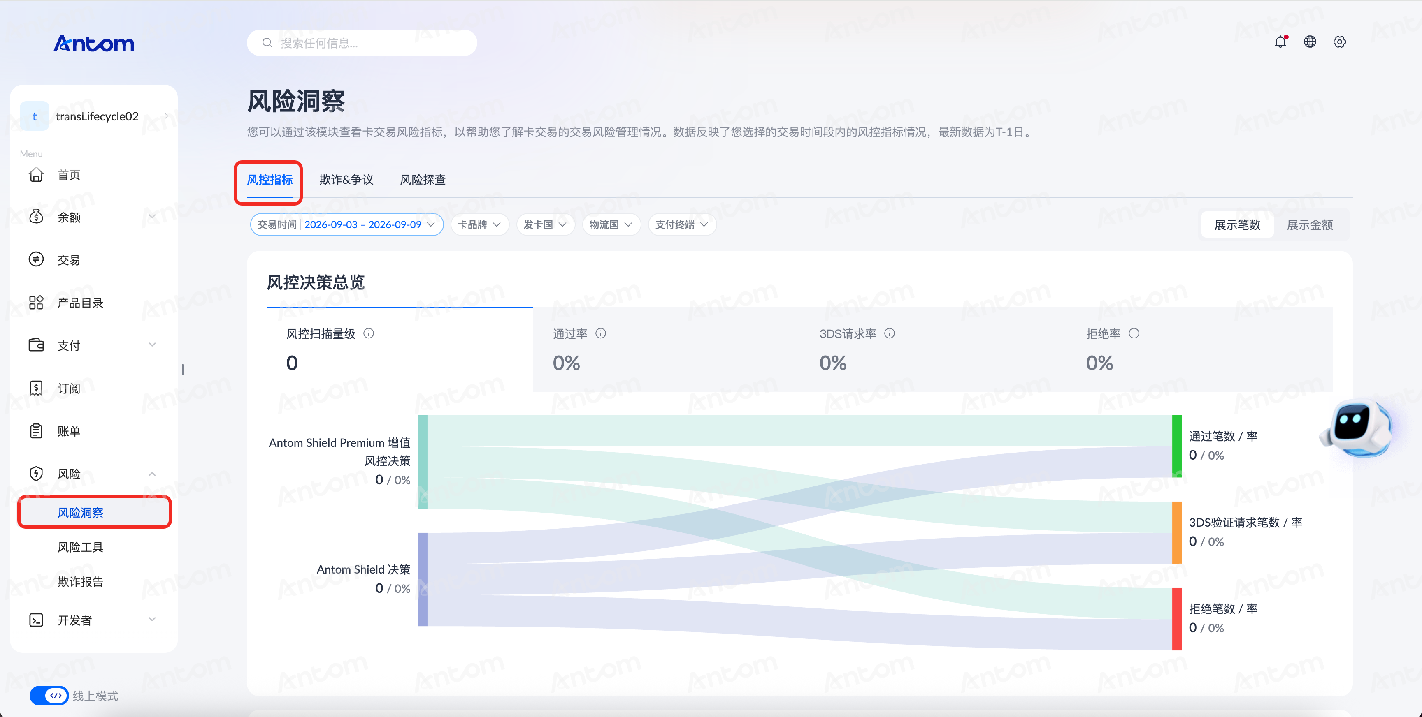This screenshot has height=717, width=1422.
Task: Click the 风险洞察 page title
Action: [296, 101]
